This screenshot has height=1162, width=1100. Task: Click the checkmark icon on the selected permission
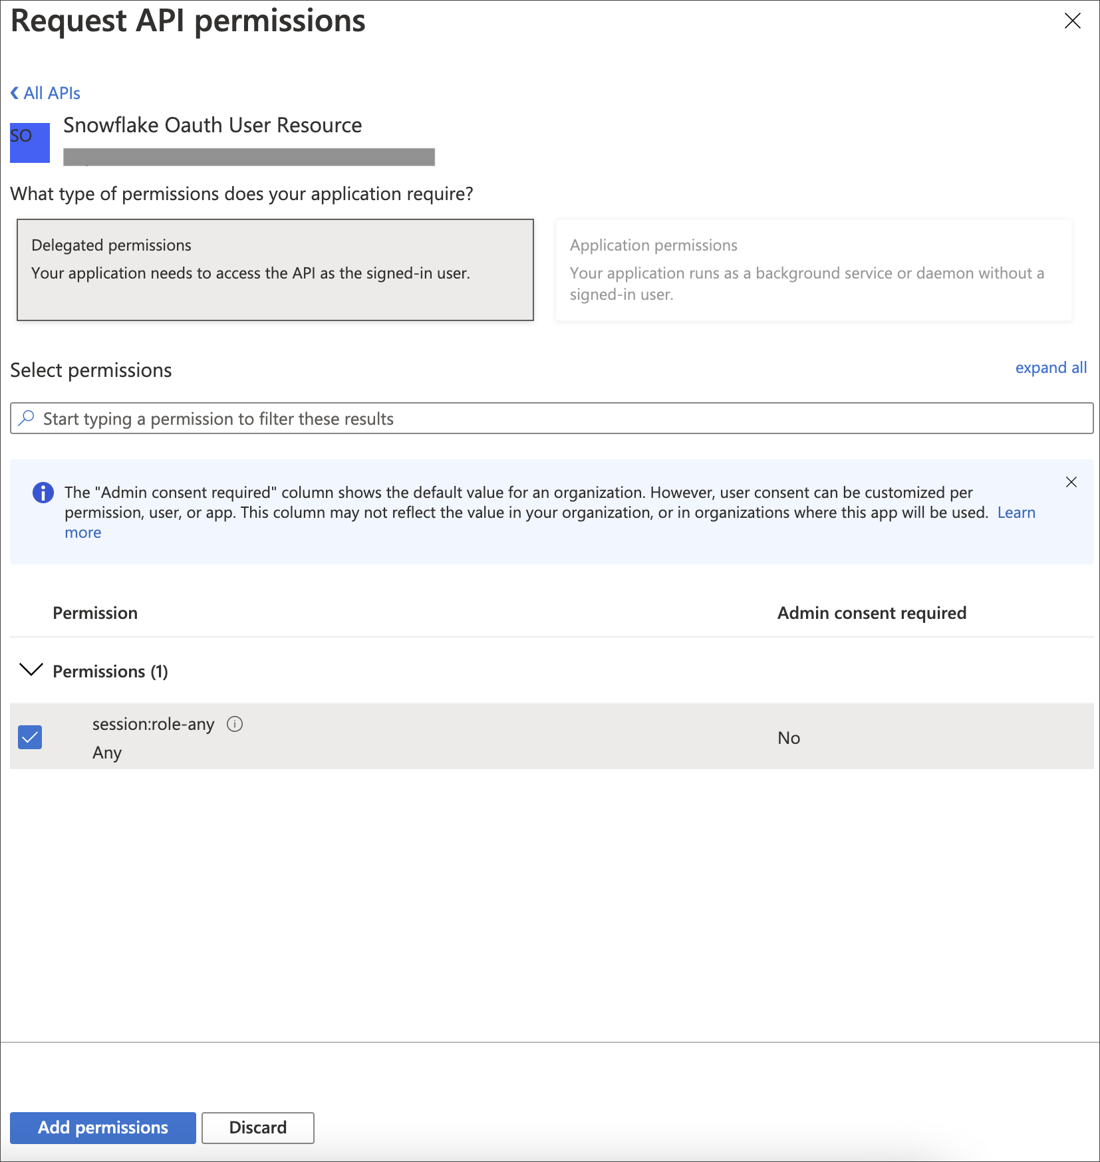pyautogui.click(x=29, y=737)
